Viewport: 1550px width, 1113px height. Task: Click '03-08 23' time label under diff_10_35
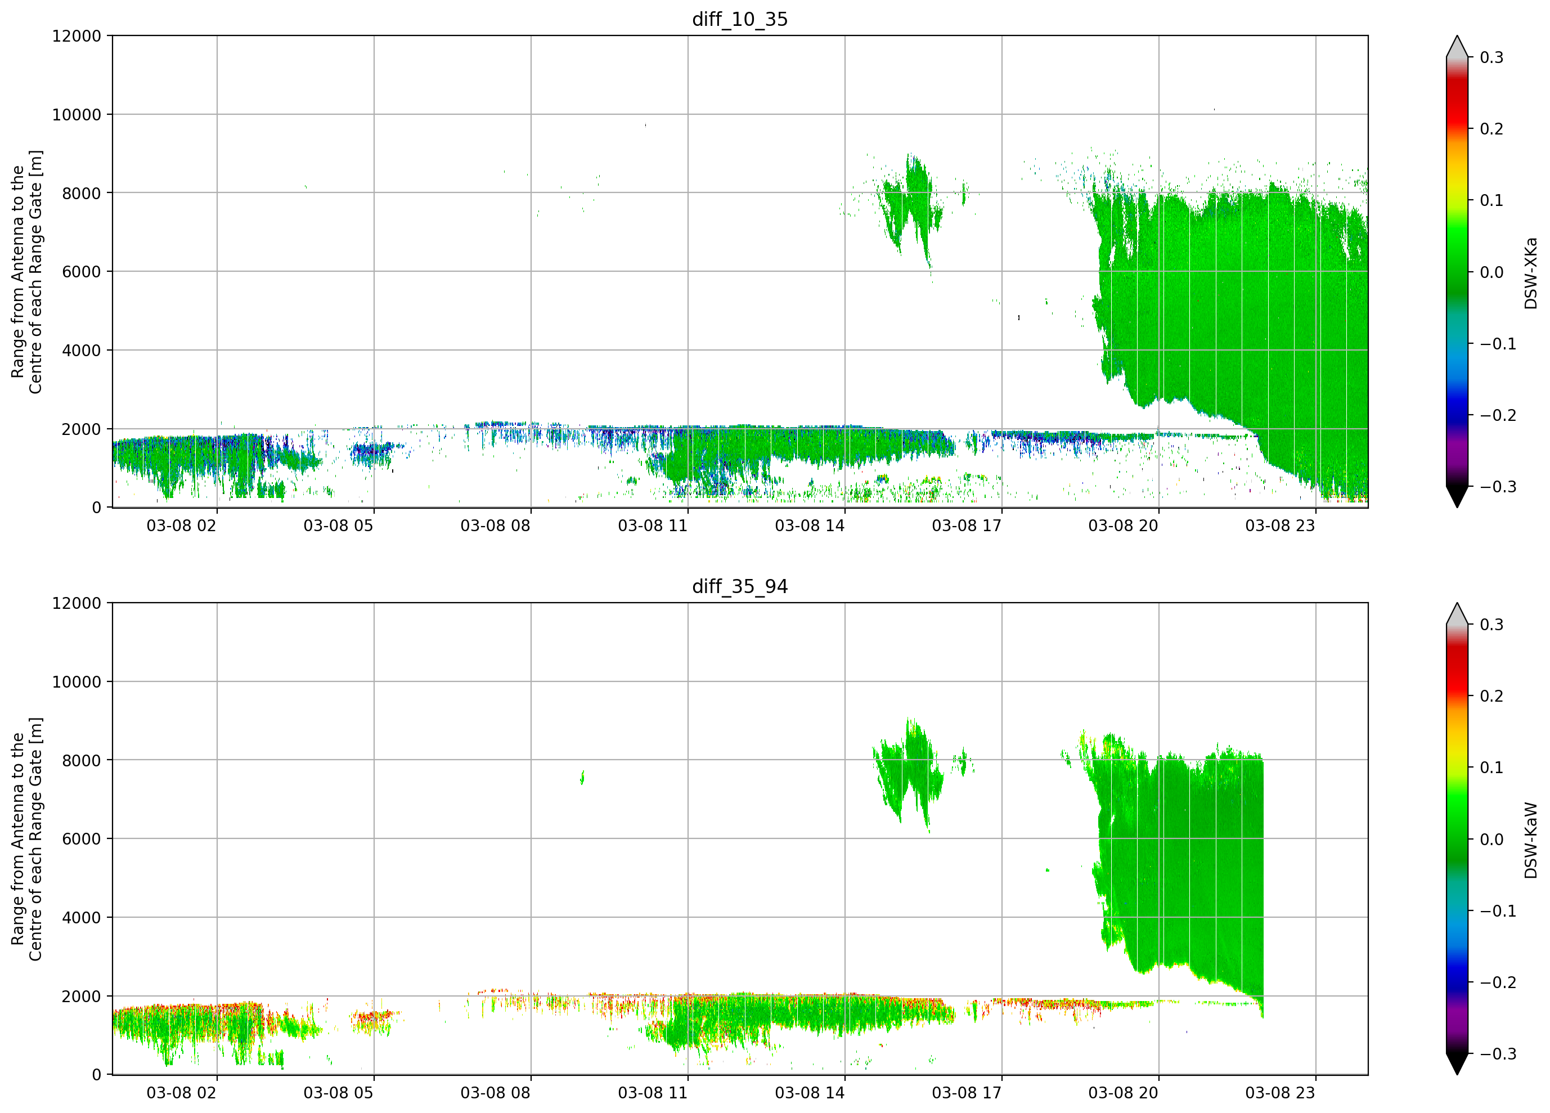click(1280, 526)
